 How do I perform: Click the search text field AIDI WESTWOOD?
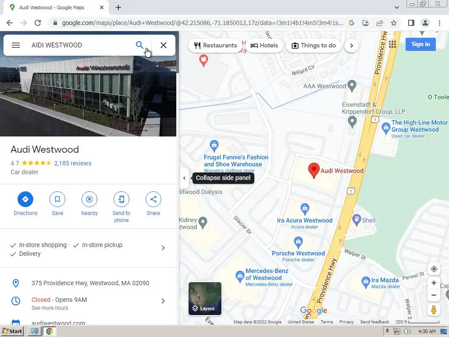click(80, 45)
